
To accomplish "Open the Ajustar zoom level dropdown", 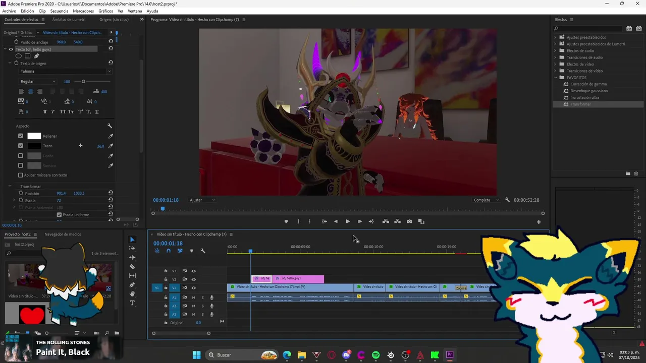I will 202,200.
